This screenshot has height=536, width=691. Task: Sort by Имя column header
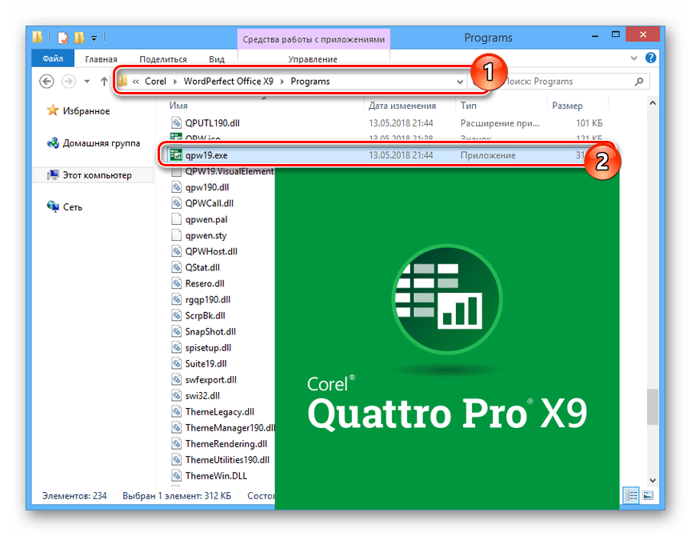point(178,106)
